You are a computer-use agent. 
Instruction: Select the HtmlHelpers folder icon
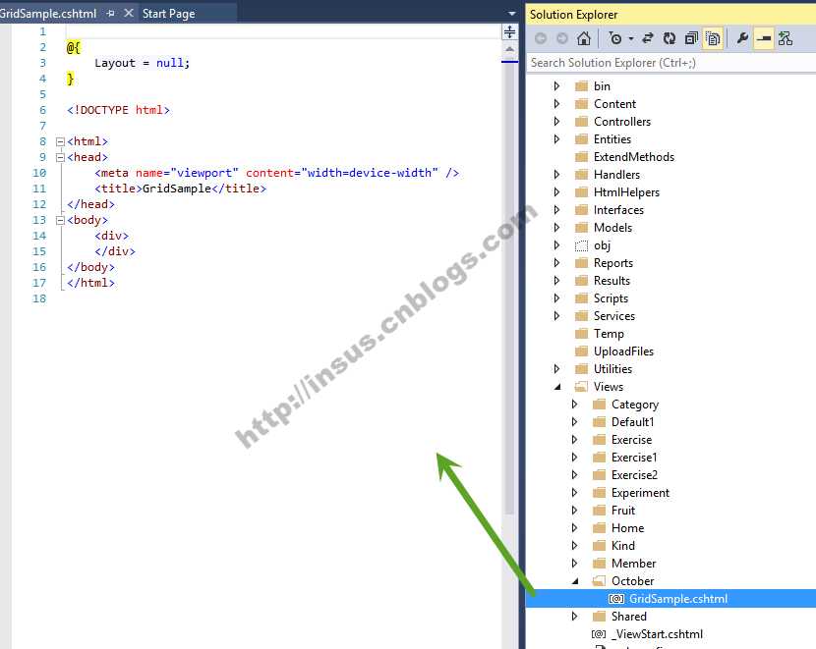click(x=581, y=192)
